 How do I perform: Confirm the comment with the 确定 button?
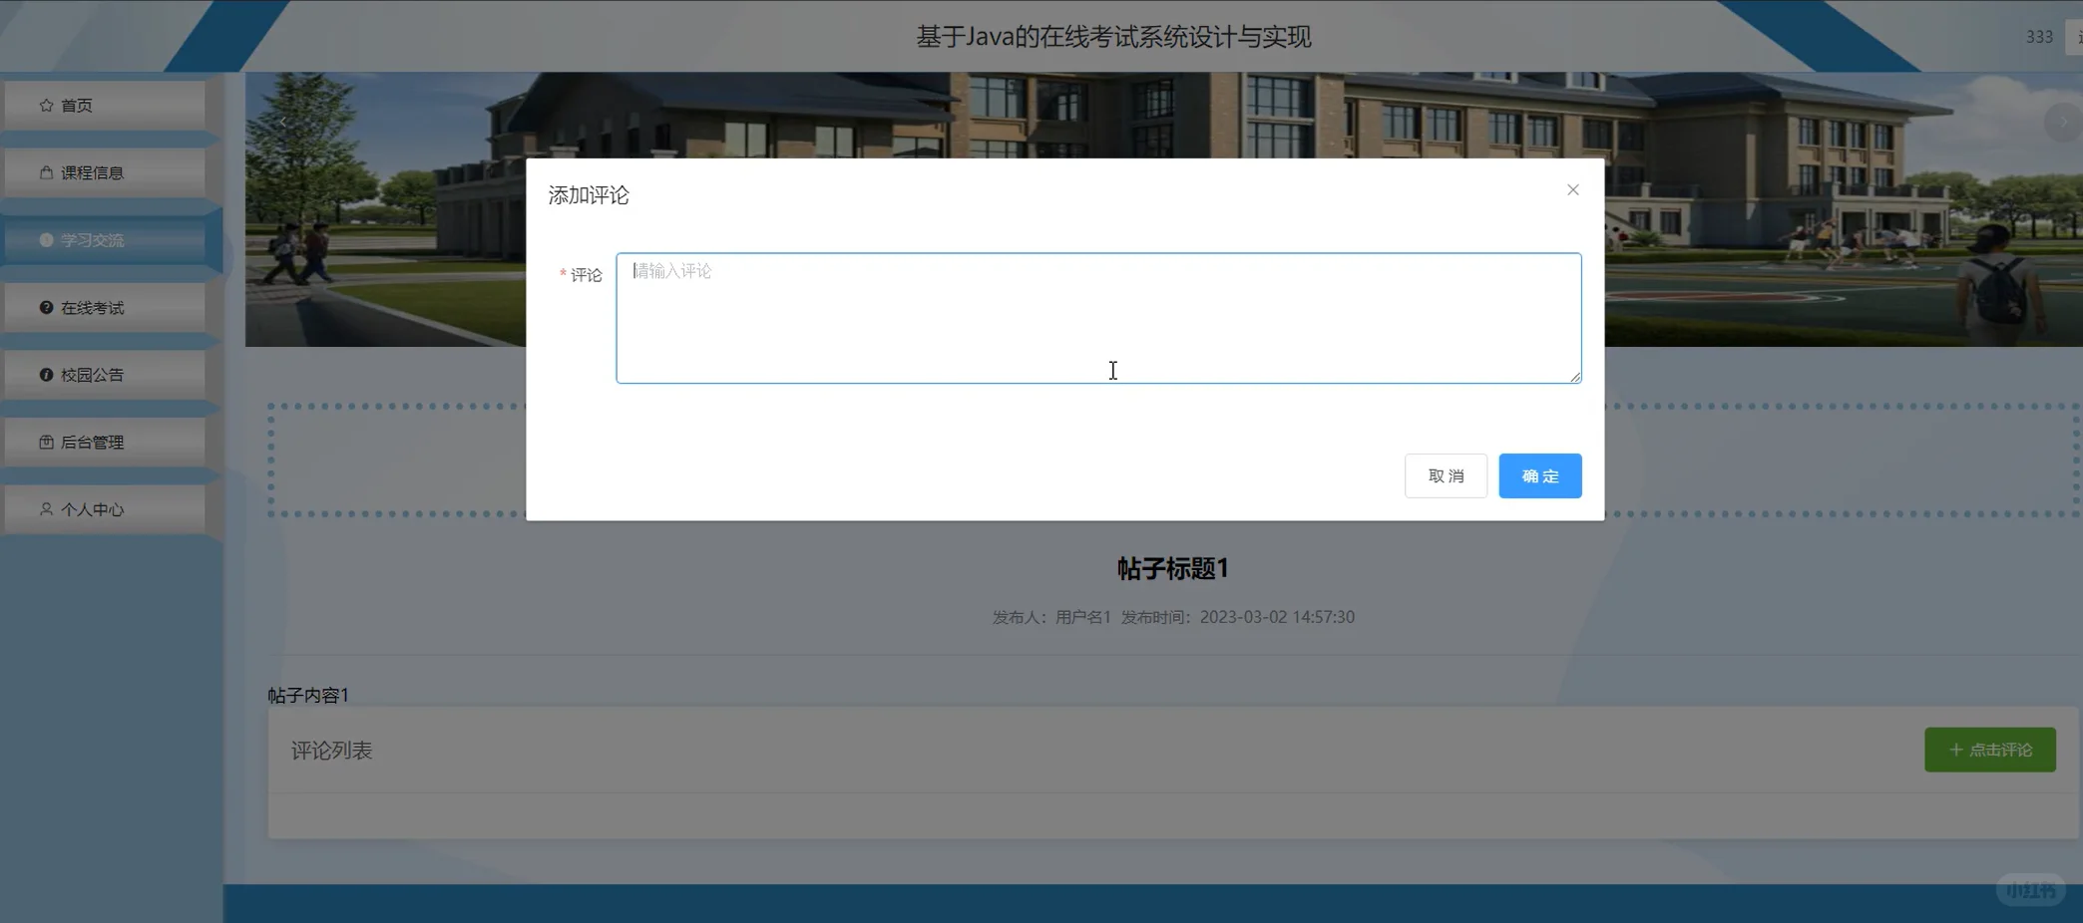(x=1539, y=475)
